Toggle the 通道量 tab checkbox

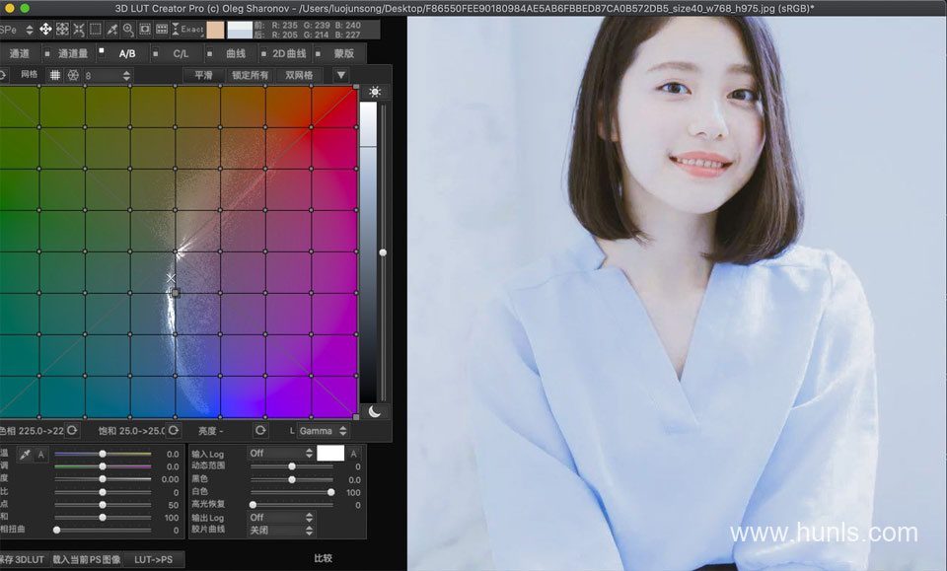point(47,53)
